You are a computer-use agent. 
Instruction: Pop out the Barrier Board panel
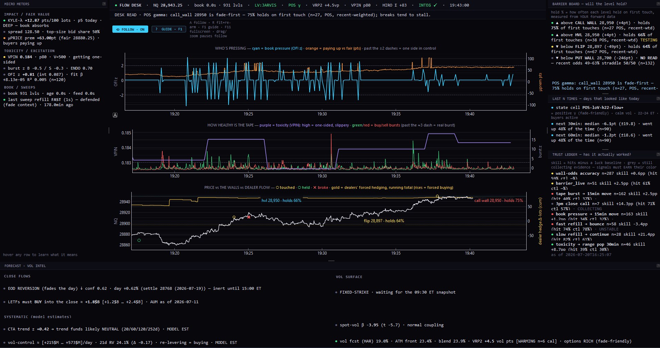click(658, 4)
